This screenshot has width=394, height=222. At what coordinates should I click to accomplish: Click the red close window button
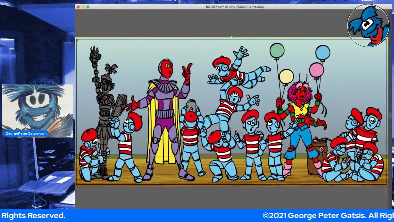(78, 7)
